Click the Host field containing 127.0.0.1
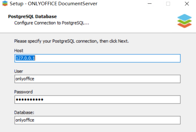This screenshot has height=132, width=196. click(97, 58)
